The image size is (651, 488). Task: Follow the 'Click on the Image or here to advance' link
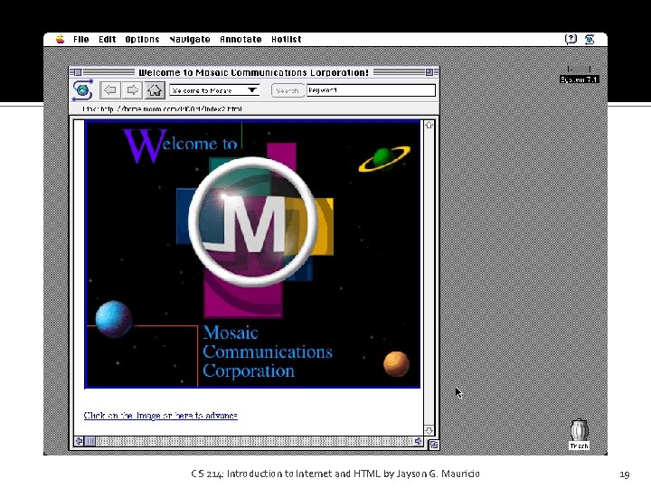tap(161, 416)
